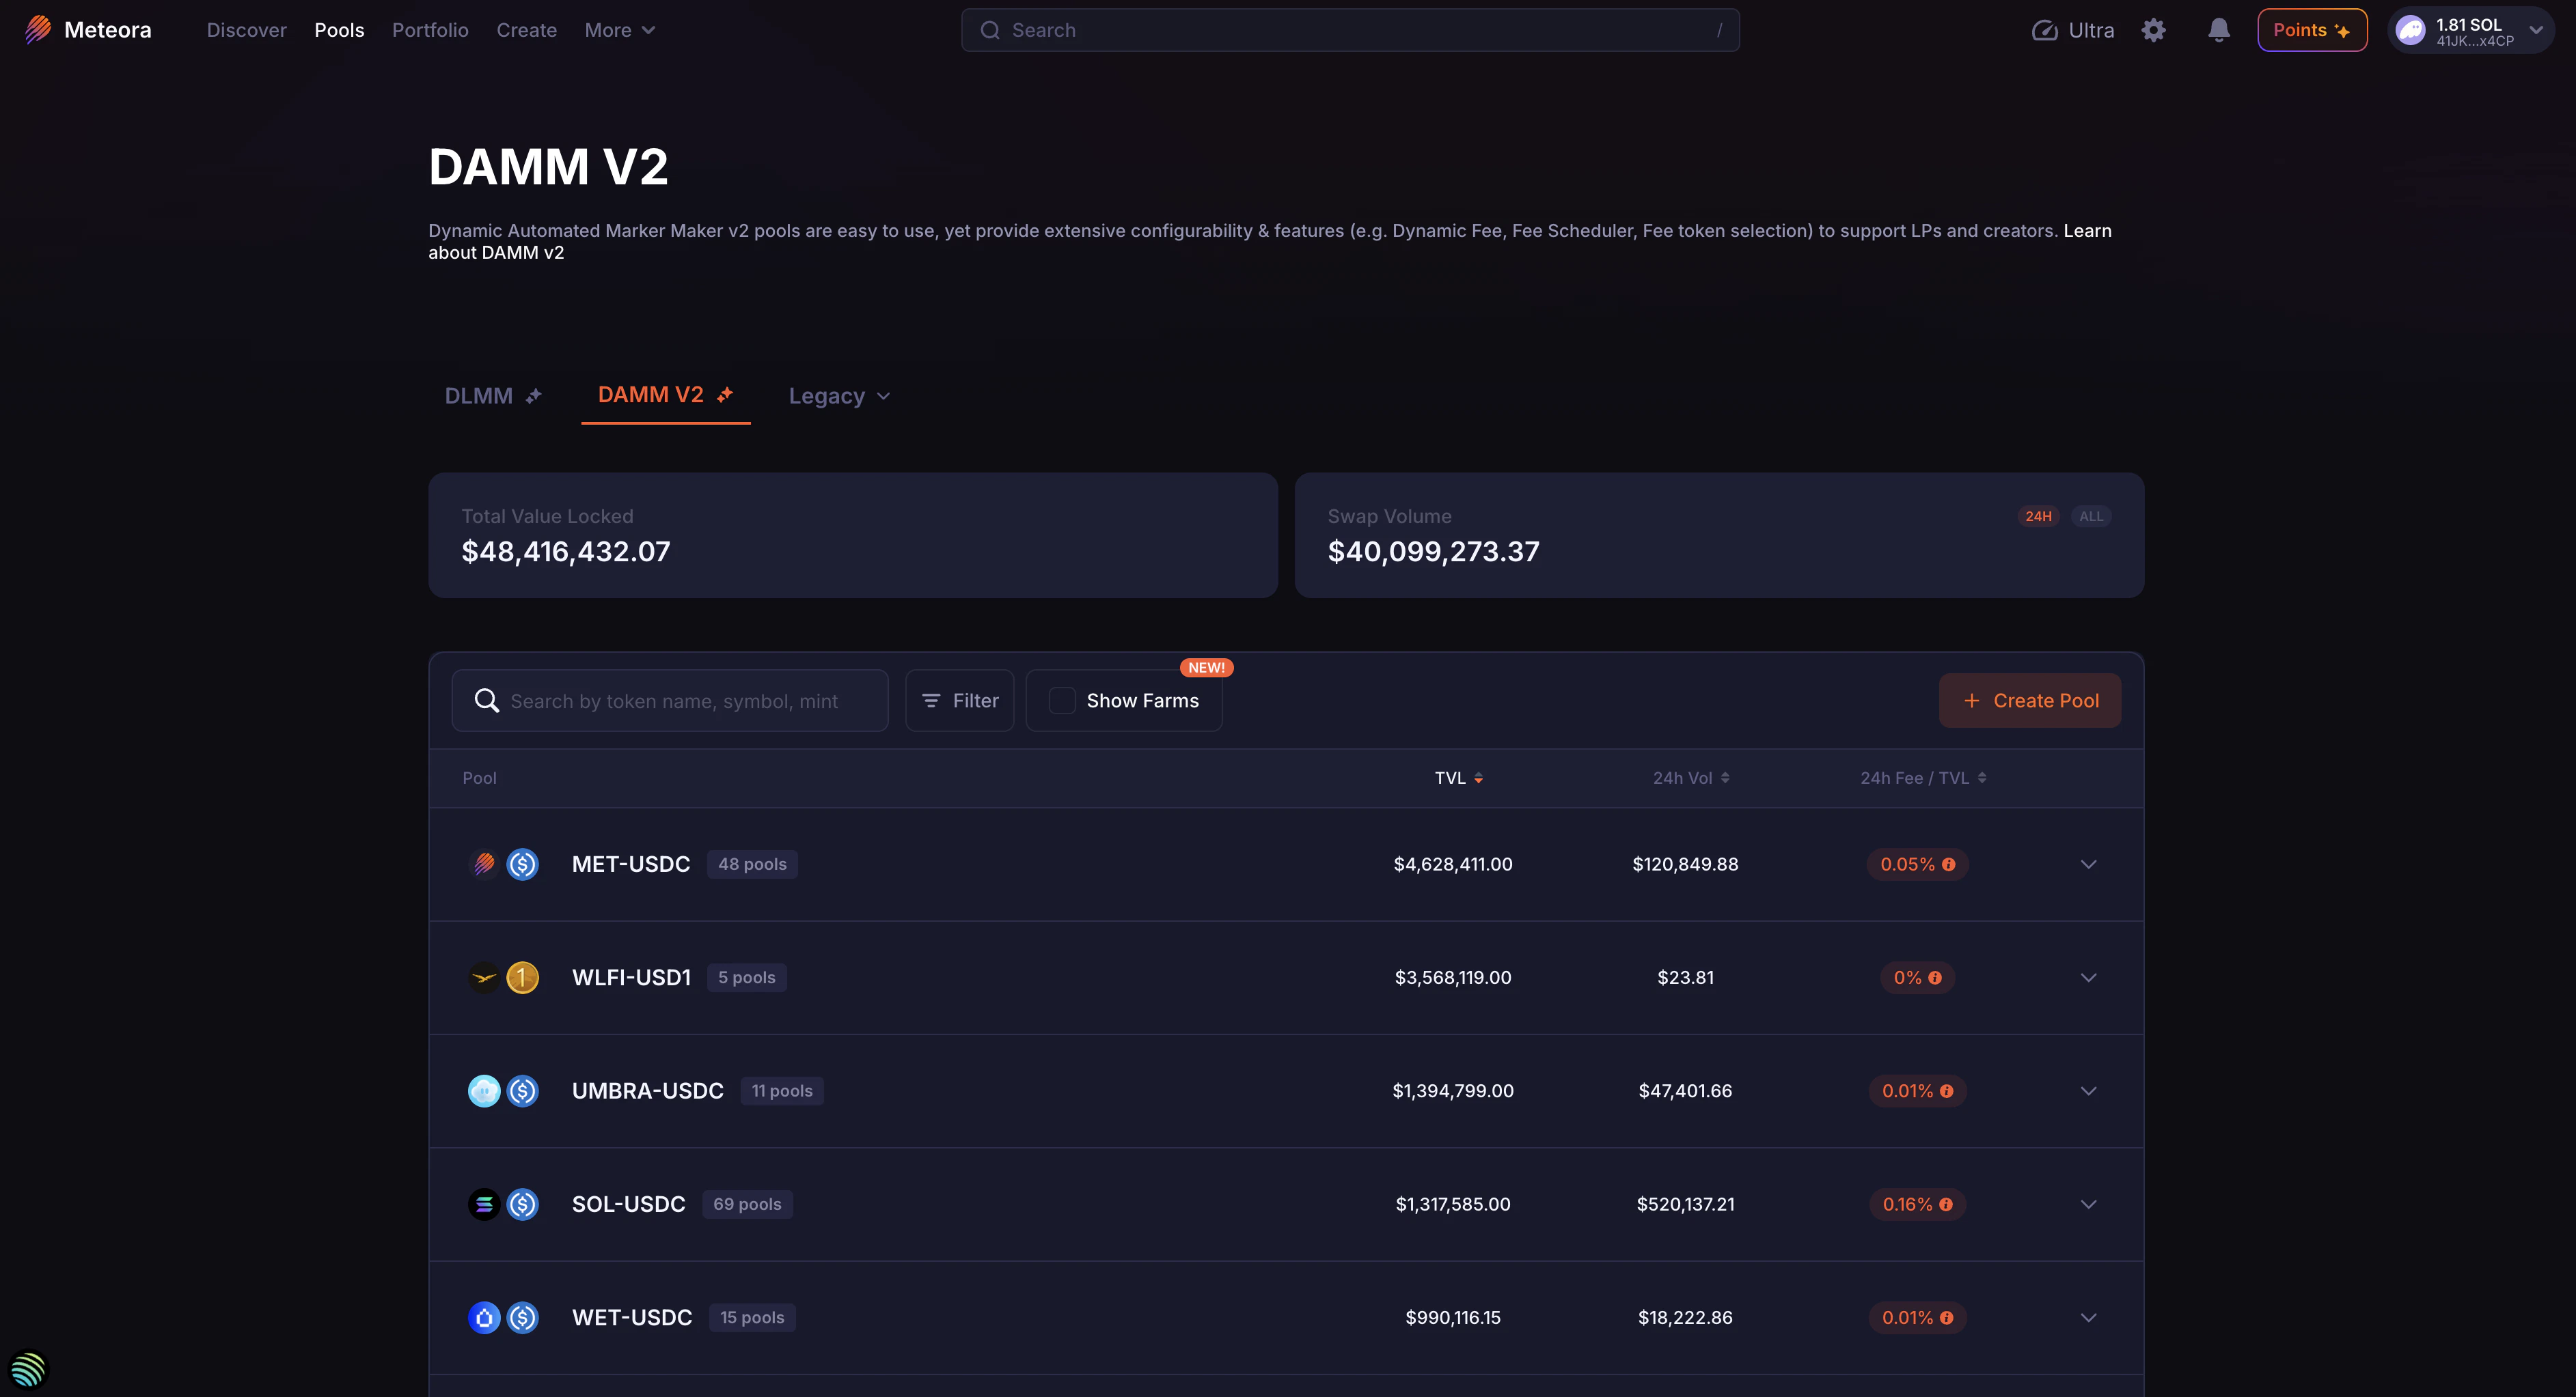Expand the WET-USDC pool row

(2088, 1318)
